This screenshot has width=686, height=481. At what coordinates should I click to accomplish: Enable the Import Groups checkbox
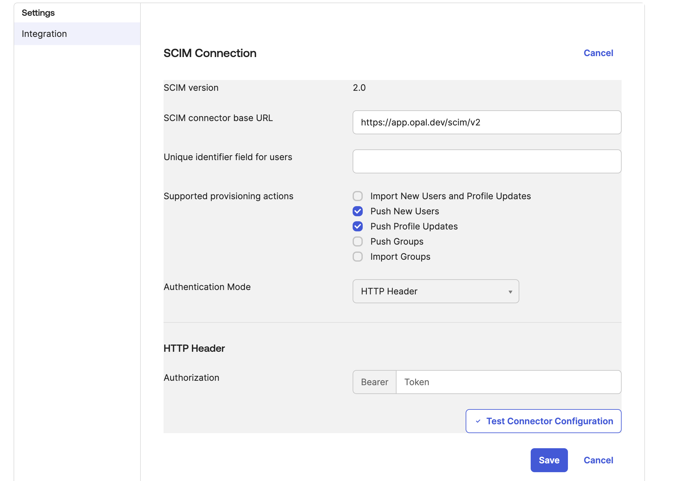pos(358,257)
